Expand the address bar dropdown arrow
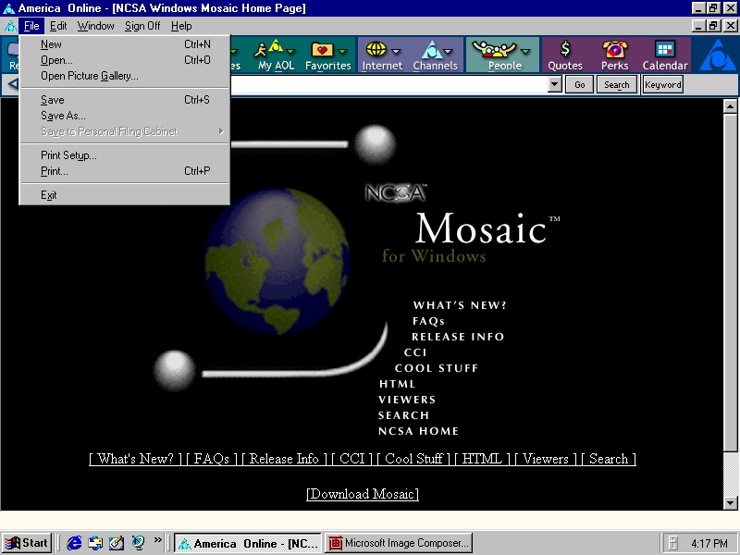The height and width of the screenshot is (555, 740). (x=555, y=84)
